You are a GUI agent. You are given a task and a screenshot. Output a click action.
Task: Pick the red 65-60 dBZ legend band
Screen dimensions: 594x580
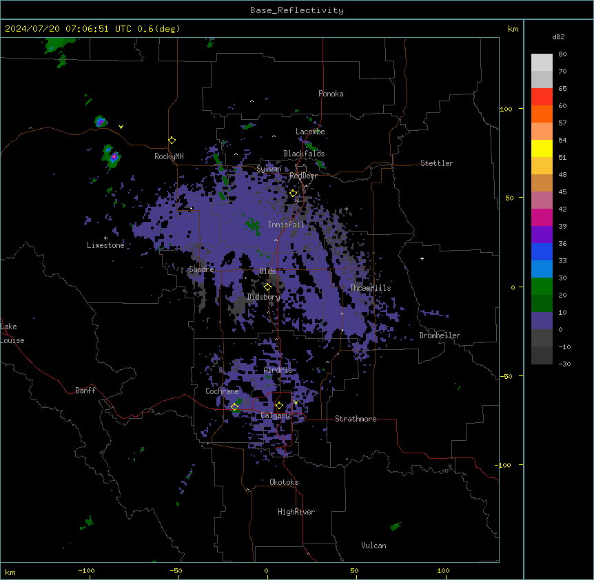542,97
